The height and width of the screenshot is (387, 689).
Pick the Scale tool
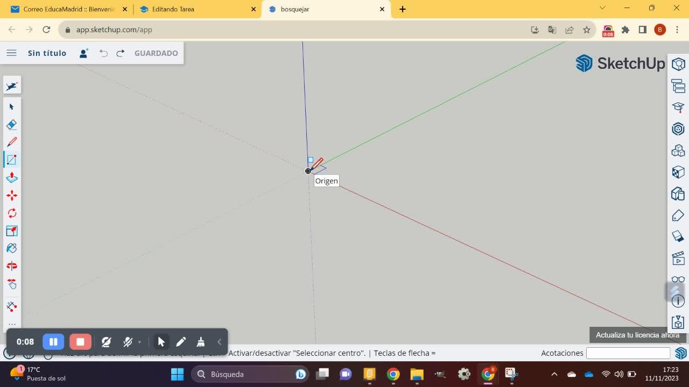12,231
